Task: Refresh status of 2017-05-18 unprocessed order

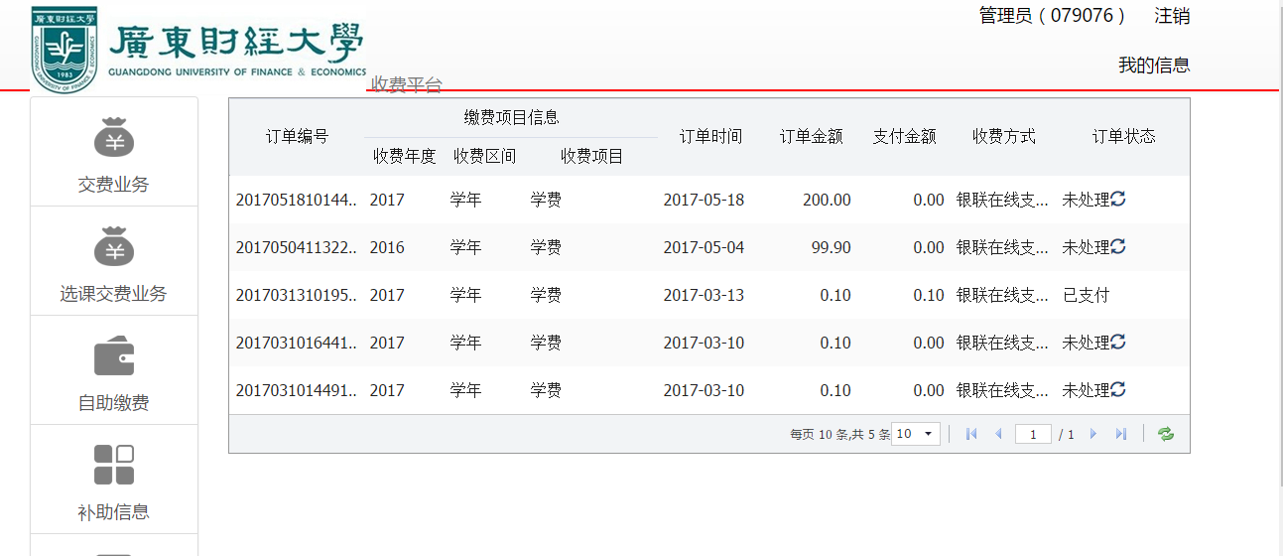Action: [1118, 199]
